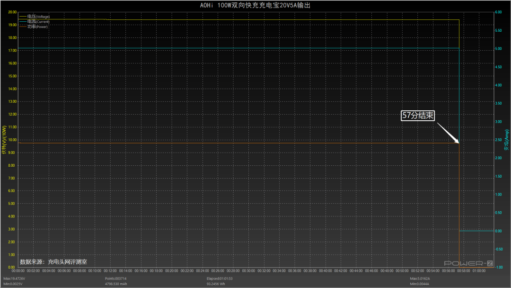Viewport: 511px width, 288px height.
Task: Click the Min:0.0025V readout
Action: [13, 284]
